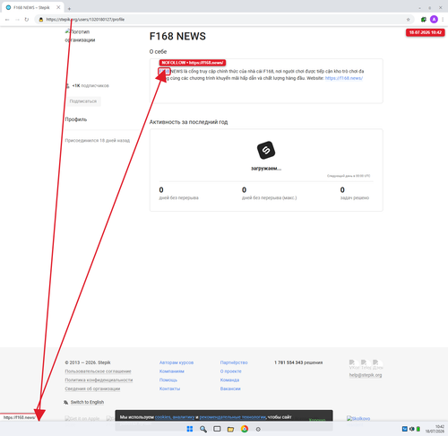This screenshot has height=436, width=448.
Task: Click the аналитику link in cookie banner
Action: pos(184,417)
